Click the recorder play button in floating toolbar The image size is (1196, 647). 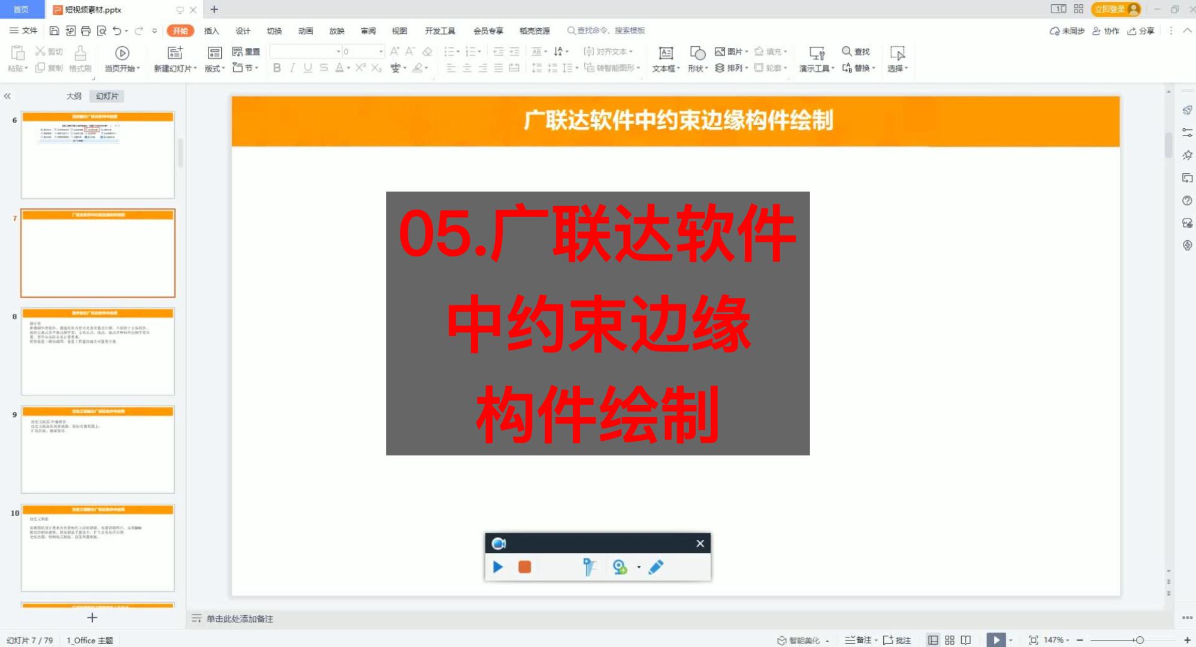498,567
